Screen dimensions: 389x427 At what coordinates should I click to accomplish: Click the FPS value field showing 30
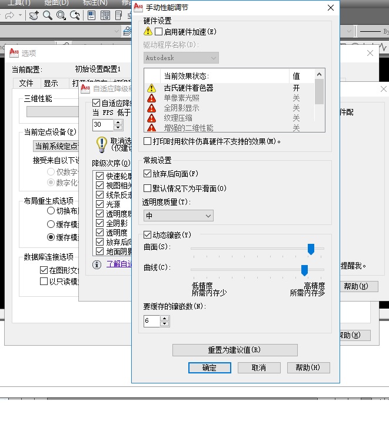click(103, 125)
